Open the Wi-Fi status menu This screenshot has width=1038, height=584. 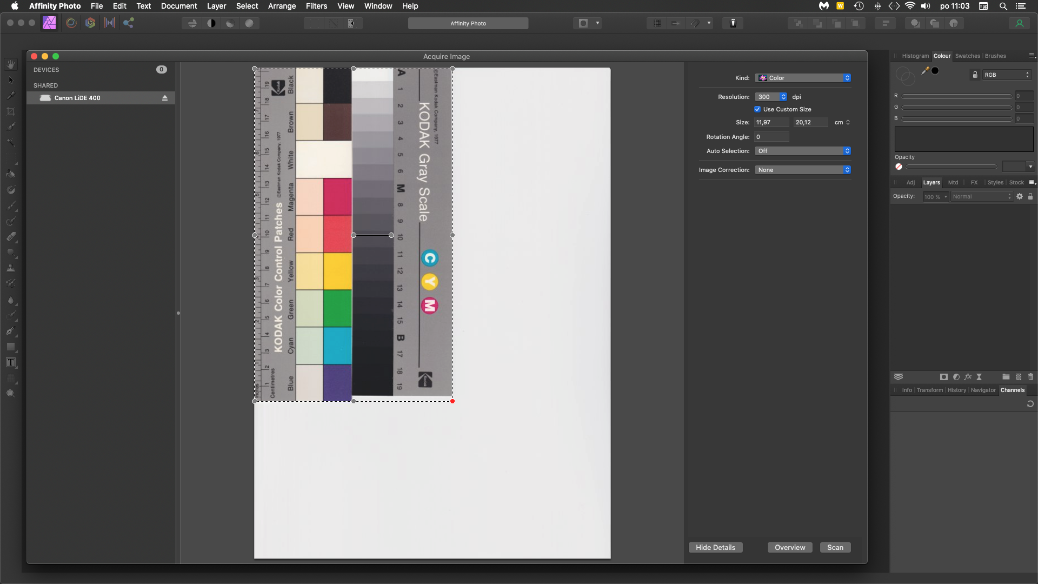(x=910, y=6)
